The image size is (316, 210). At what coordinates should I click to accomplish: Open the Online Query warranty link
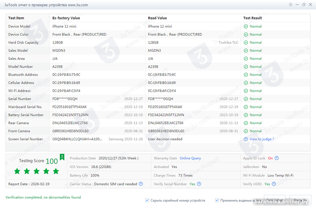pos(190,158)
